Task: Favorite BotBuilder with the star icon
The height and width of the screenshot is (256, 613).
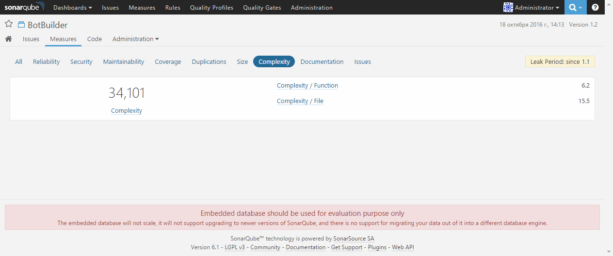Action: (x=9, y=24)
